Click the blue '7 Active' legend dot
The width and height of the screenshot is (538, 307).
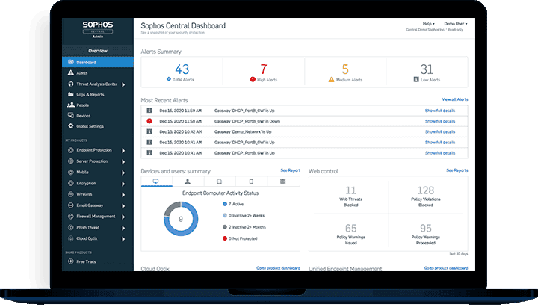225,204
